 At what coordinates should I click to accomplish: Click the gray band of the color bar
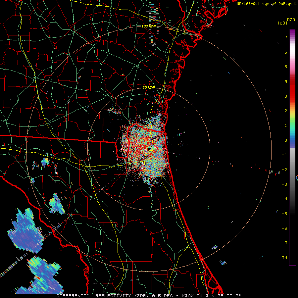292,167
